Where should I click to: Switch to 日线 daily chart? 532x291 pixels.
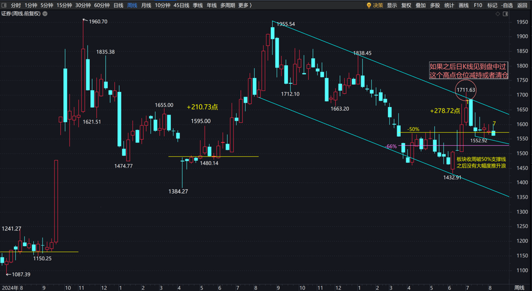pyautogui.click(x=118, y=5)
